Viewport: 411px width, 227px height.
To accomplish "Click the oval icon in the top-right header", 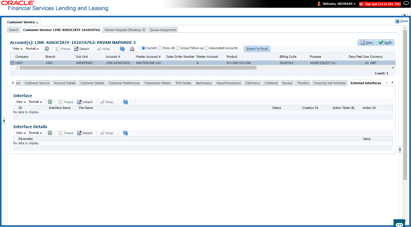I will click(406, 4).
